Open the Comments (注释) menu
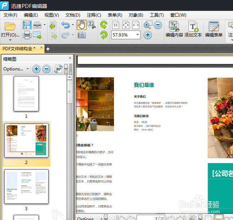The width and height of the screenshot is (233, 220). (94, 15)
